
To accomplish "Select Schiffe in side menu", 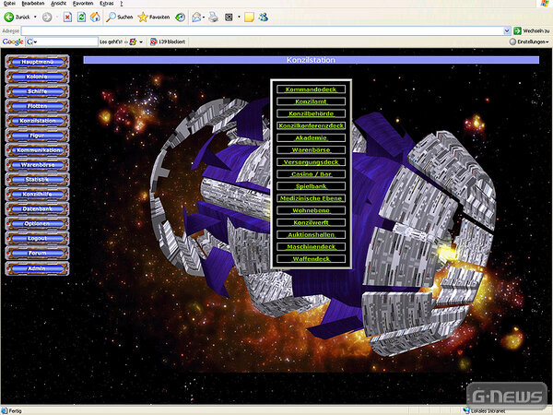I will click(38, 91).
